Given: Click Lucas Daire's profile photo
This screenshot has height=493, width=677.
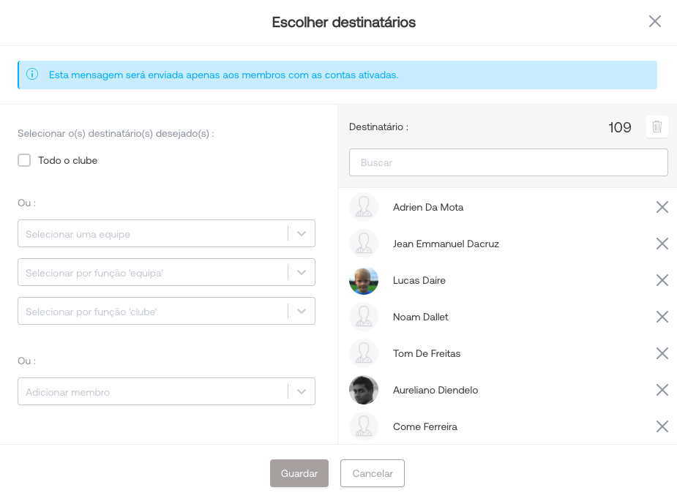Looking at the screenshot, I should click(364, 280).
